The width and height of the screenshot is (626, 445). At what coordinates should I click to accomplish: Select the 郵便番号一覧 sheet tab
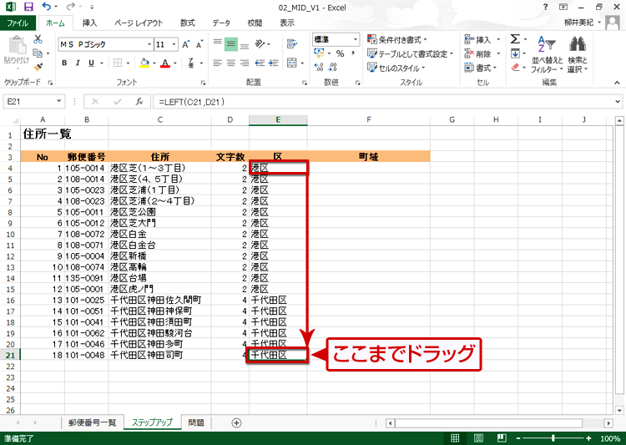point(92,422)
